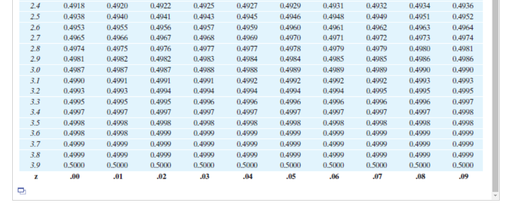517x216 pixels.
Task: Select the .08 column header
Action: pyautogui.click(x=421, y=176)
